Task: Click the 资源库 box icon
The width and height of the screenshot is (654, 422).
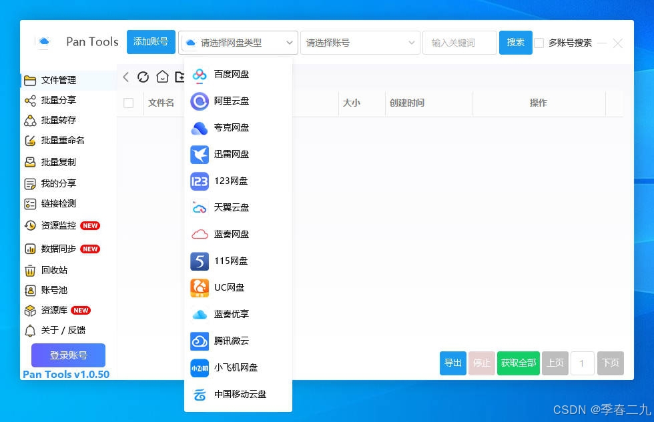Action: point(30,311)
